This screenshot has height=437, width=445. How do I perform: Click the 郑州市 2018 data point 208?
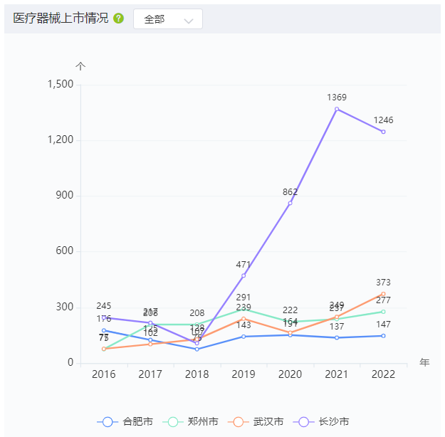click(x=197, y=325)
